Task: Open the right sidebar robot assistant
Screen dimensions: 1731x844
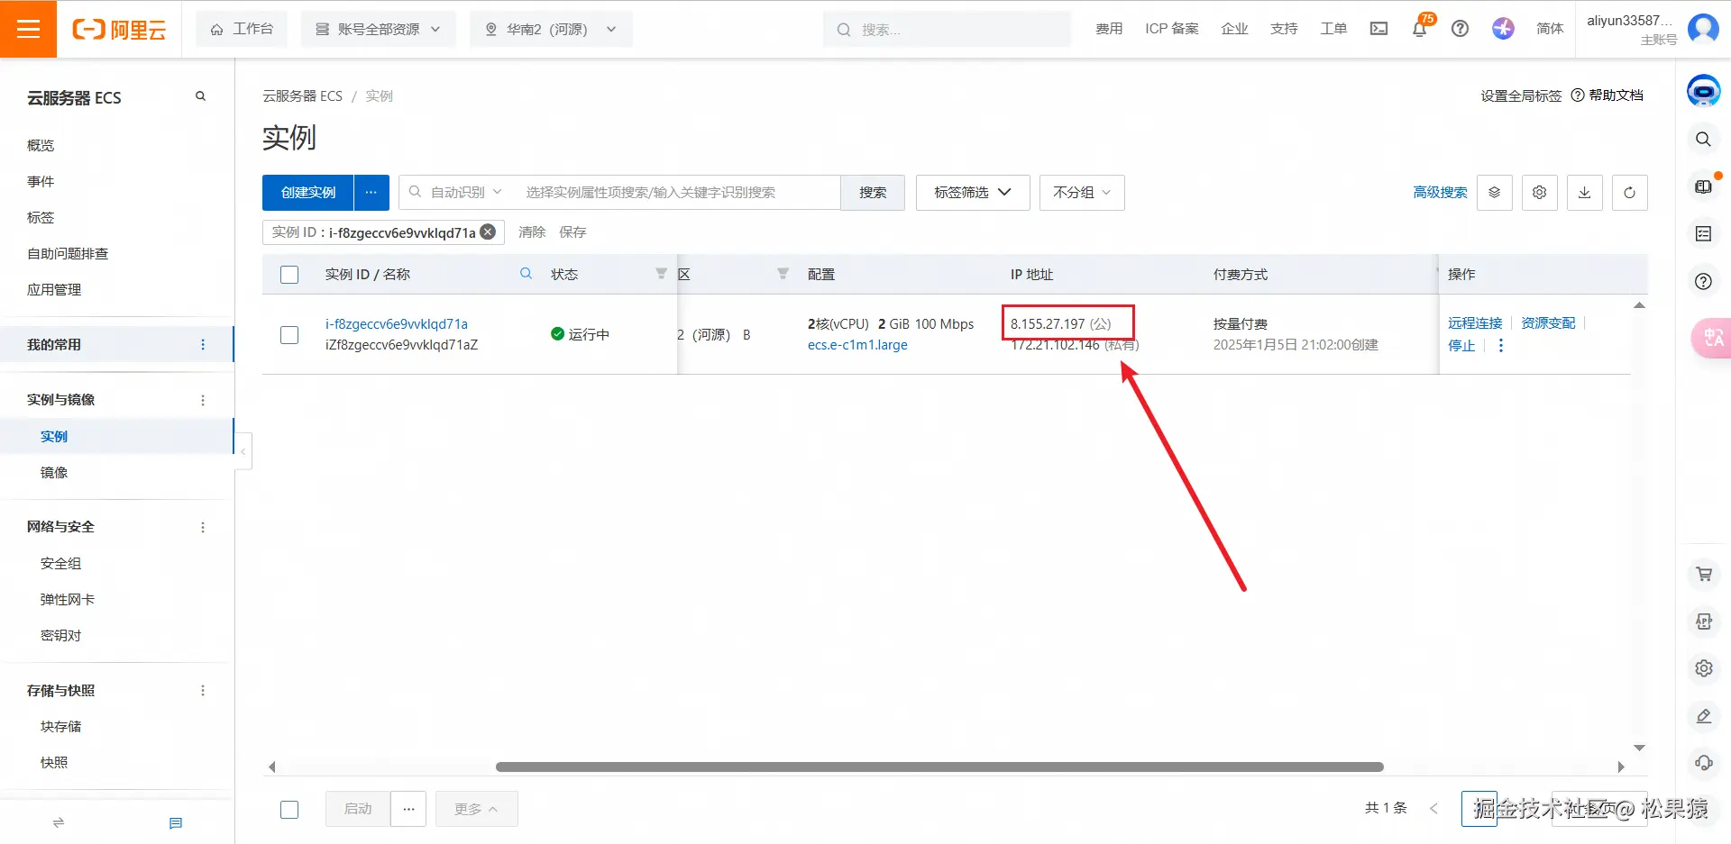Action: tap(1703, 91)
